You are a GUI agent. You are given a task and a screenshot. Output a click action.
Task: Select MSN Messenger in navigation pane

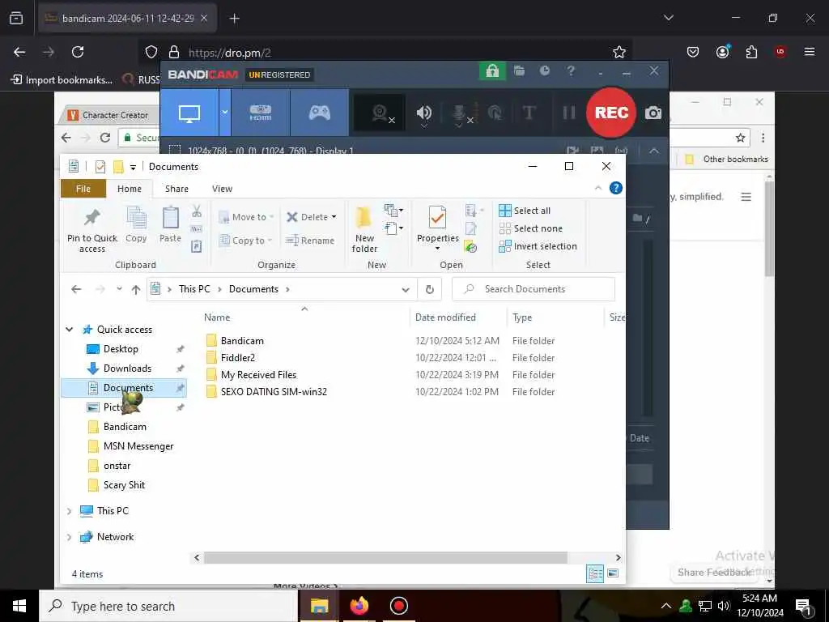[138, 446]
